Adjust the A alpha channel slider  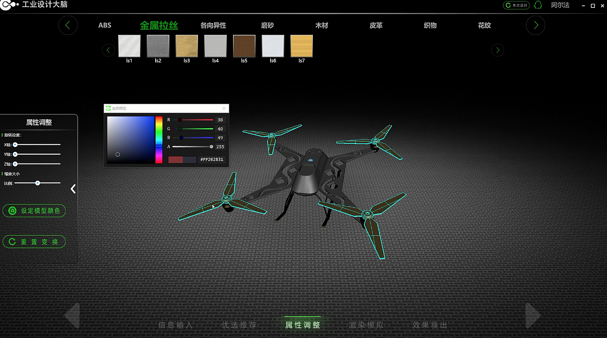193,146
